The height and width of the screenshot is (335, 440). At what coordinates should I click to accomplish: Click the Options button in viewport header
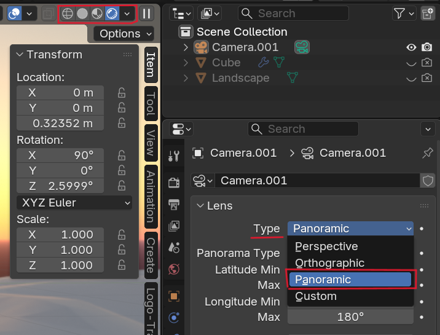pos(124,34)
